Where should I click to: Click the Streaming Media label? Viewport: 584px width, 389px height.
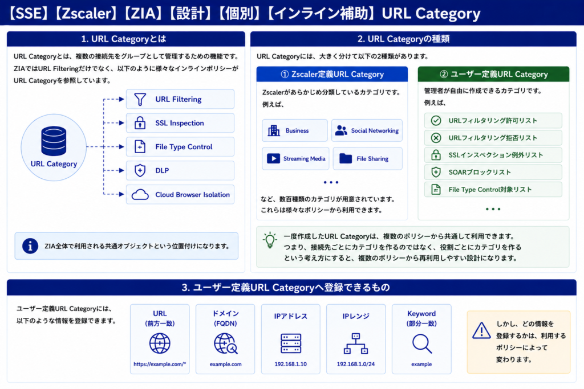click(x=305, y=158)
